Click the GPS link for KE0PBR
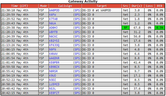 [x=77, y=62]
